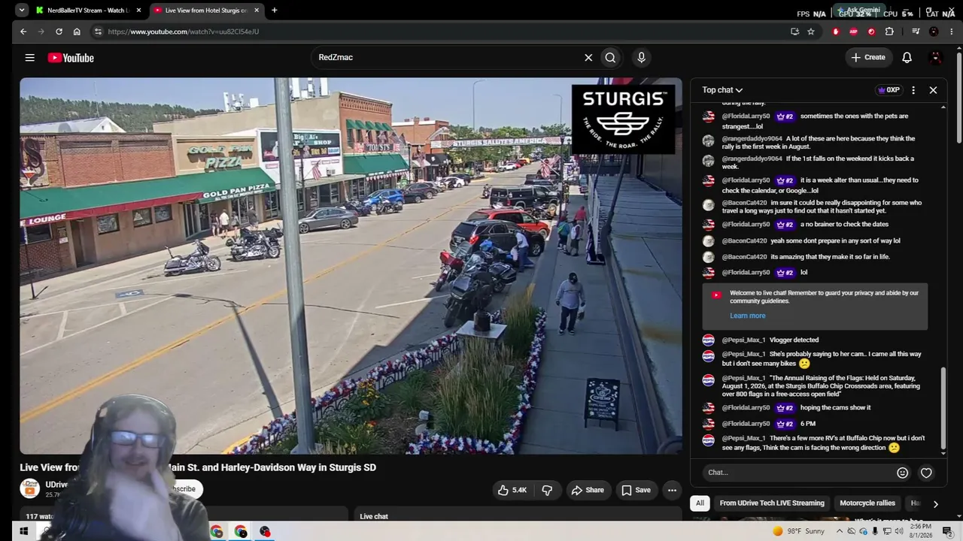Click the OXP points badge in chat

point(889,90)
